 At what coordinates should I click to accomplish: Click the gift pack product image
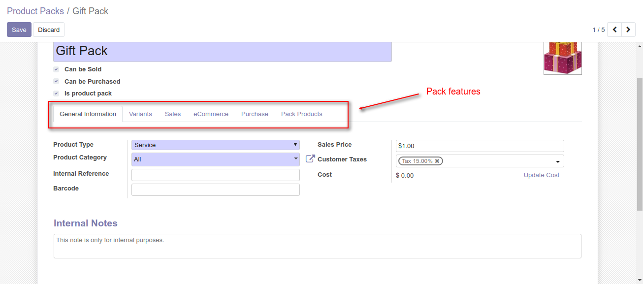pos(562,58)
